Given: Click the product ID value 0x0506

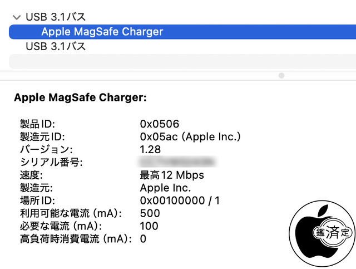Looking at the screenshot, I should (x=160, y=124).
